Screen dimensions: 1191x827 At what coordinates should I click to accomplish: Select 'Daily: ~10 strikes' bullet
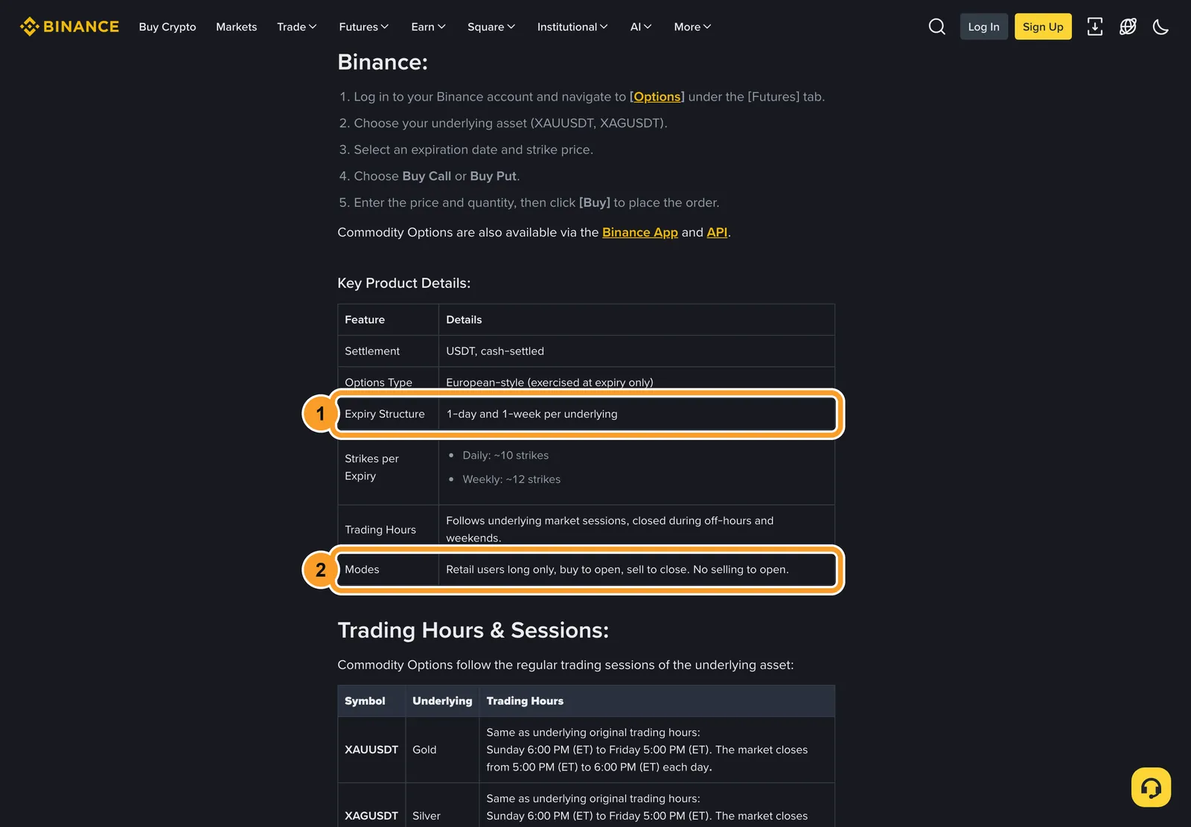(x=505, y=455)
